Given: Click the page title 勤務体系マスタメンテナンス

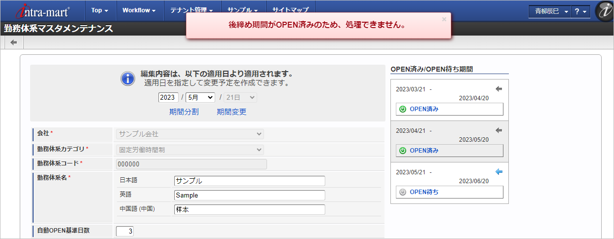Looking at the screenshot, I should tap(59, 29).
